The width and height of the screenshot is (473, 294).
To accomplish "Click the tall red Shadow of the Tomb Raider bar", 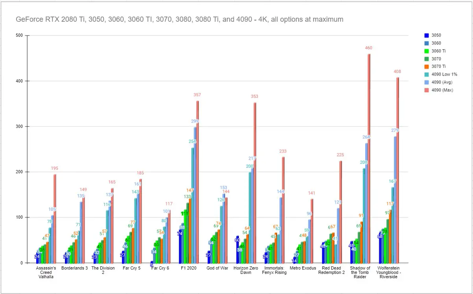I will 369,158.
